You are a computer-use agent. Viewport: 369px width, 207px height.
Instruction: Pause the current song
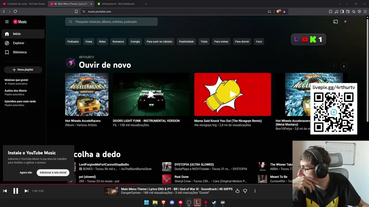tap(16, 191)
